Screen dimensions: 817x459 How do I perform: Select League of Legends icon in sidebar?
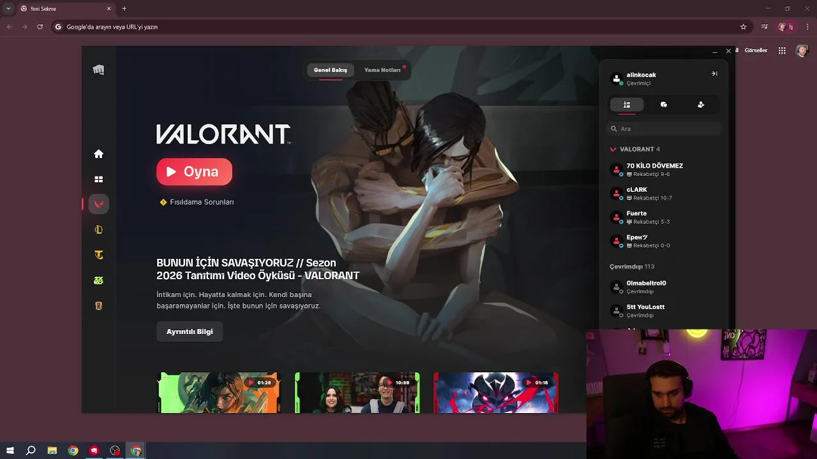pos(98,229)
